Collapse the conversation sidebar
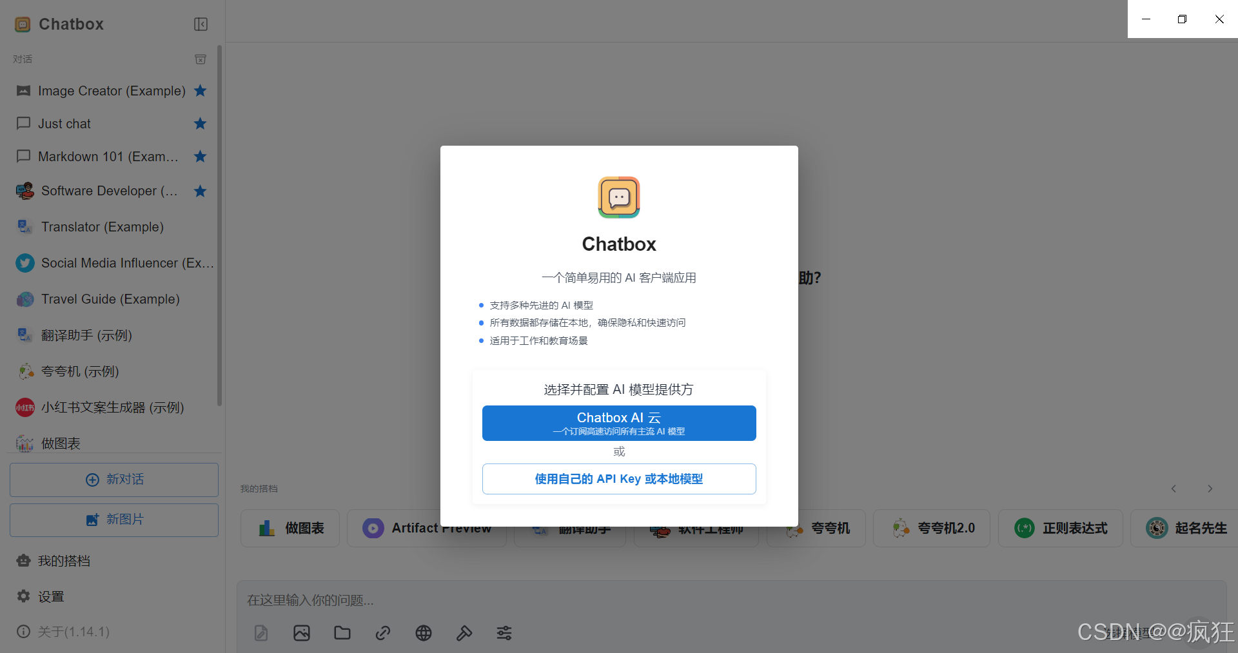1238x653 pixels. click(200, 24)
